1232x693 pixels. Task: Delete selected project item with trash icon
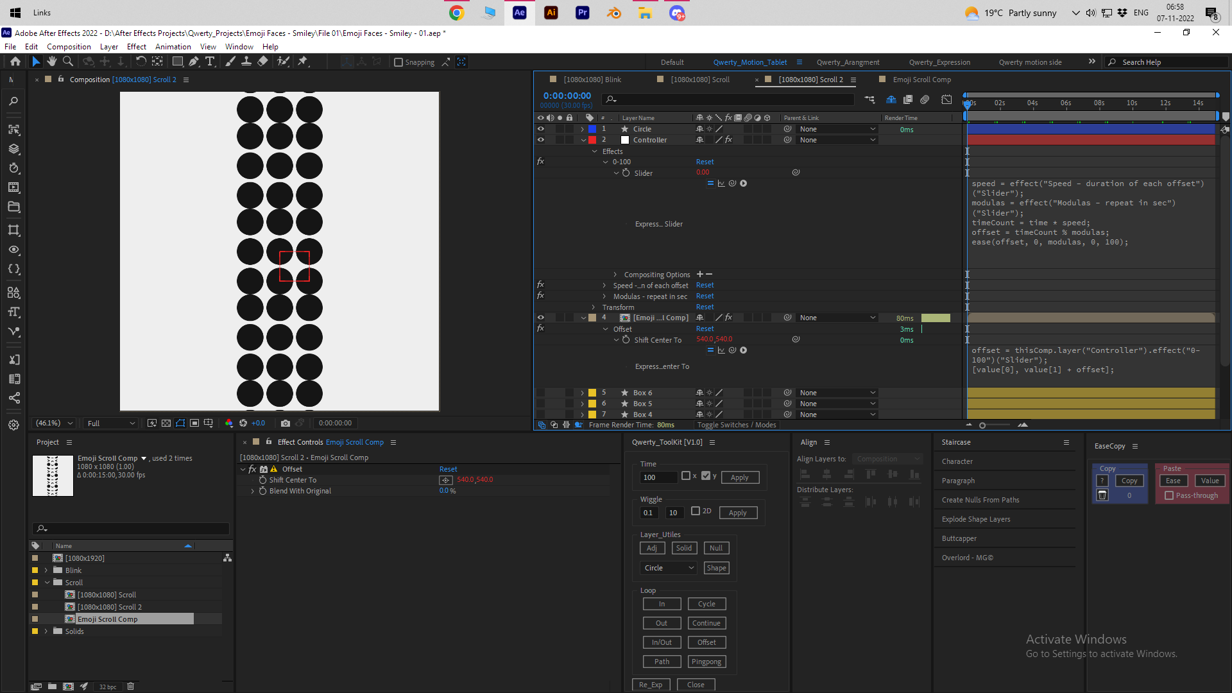click(131, 687)
